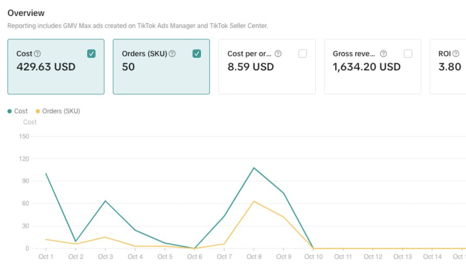Uncheck the Orders (SKU) metric checkbox
This screenshot has width=466, height=270.
pyautogui.click(x=197, y=54)
